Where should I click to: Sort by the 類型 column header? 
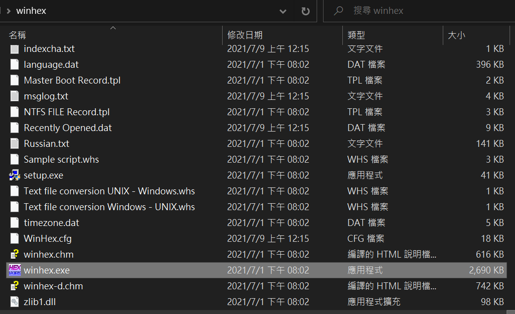[392, 35]
